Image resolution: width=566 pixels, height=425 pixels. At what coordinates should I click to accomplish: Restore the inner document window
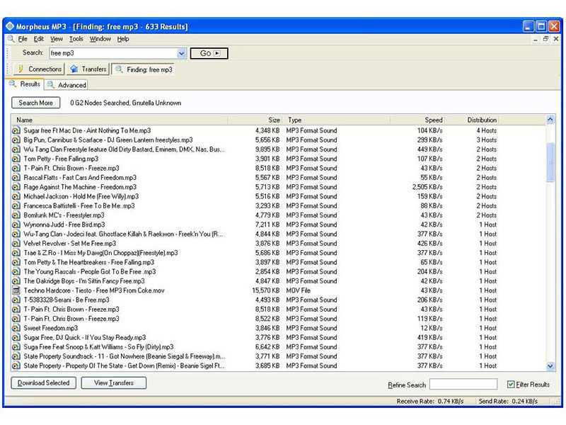click(545, 39)
